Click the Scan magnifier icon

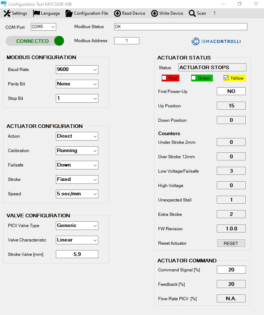click(192, 13)
